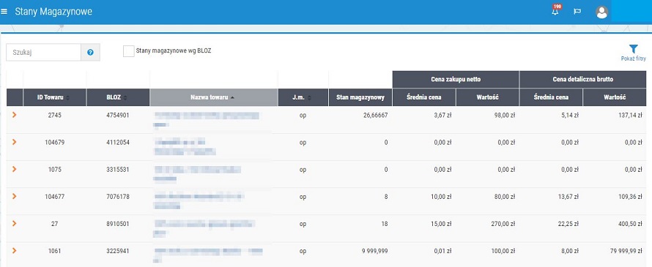The image size is (652, 267).
Task: Show filters via the funnel icon
Action: coord(633,49)
